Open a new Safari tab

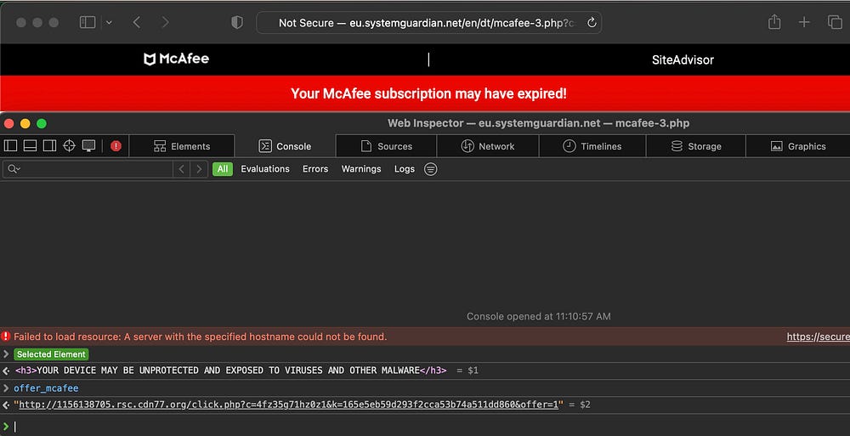[804, 22]
